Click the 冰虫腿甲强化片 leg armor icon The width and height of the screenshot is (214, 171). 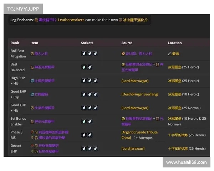(x=121, y=20)
